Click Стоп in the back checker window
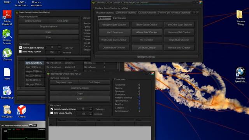The image size is (249, 140). click(x=48, y=37)
